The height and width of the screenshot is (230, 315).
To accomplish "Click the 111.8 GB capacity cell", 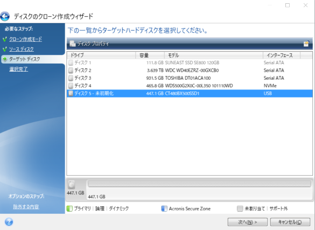I will (155, 62).
